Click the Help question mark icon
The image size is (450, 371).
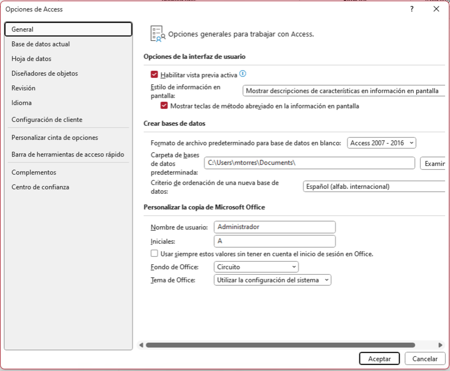pos(412,9)
